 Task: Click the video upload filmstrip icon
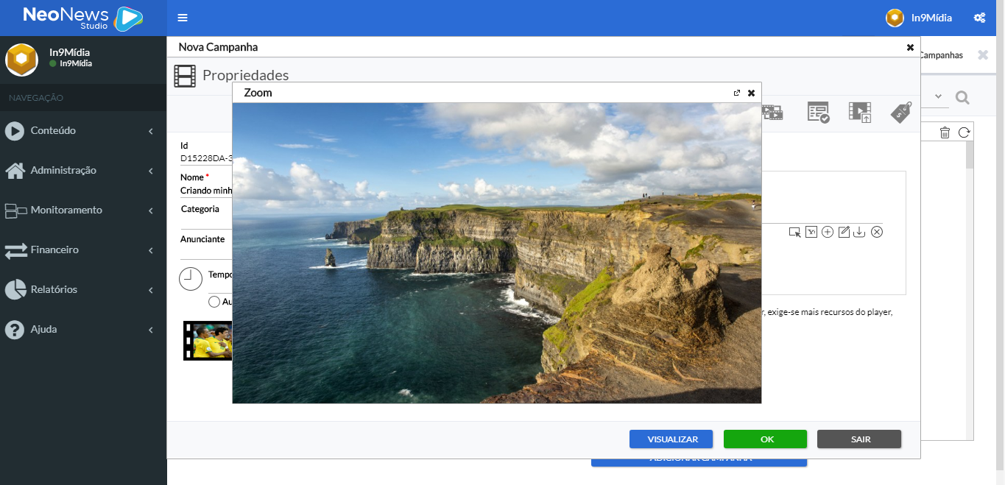coord(859,113)
